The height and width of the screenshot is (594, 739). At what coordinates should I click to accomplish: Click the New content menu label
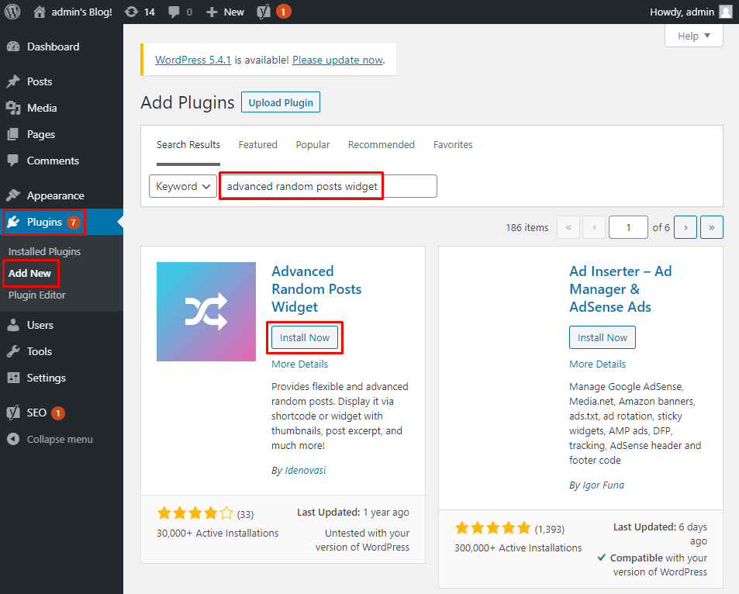pyautogui.click(x=233, y=12)
